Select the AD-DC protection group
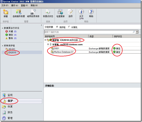The height and width of the screenshot is (122, 142). coord(10,49)
